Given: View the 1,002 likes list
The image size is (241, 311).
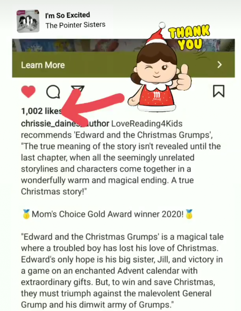Looking at the screenshot, I should [x=41, y=111].
